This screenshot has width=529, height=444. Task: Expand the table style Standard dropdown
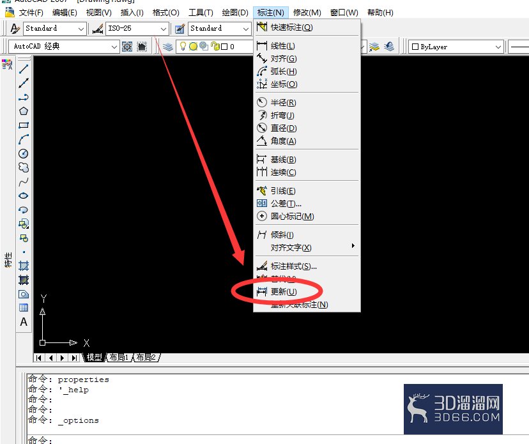click(x=246, y=29)
